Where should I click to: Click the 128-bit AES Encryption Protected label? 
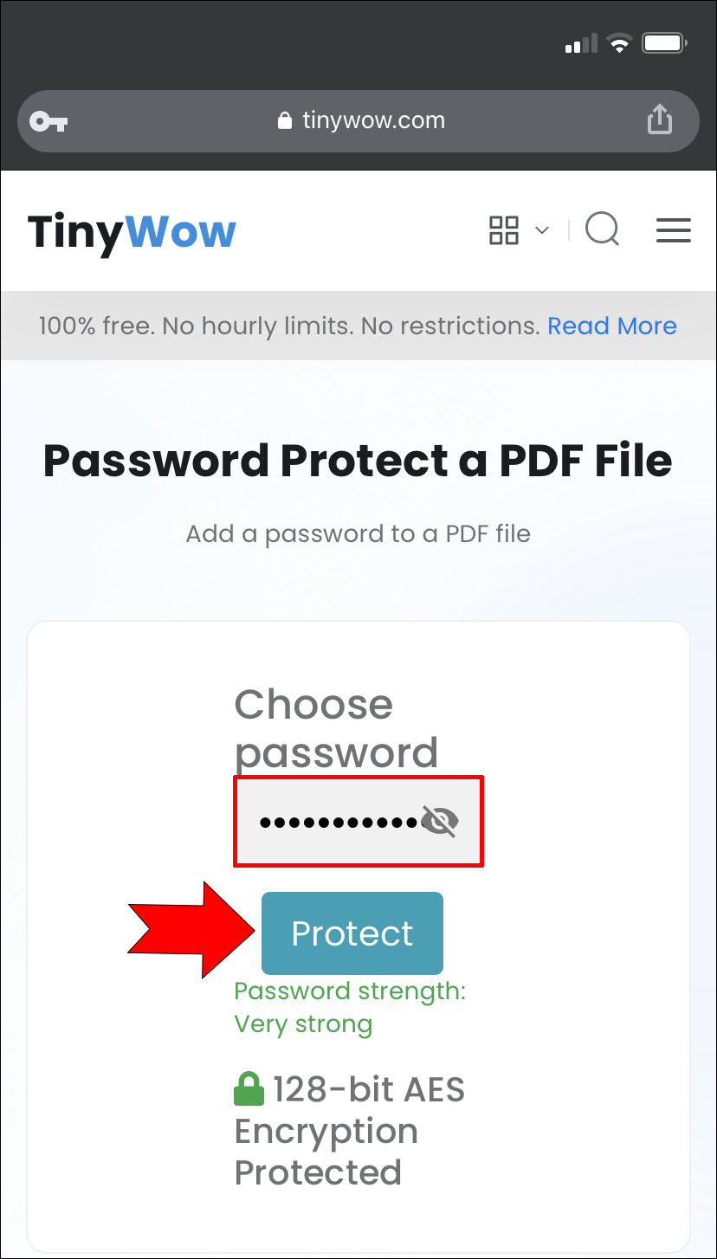[x=350, y=1131]
